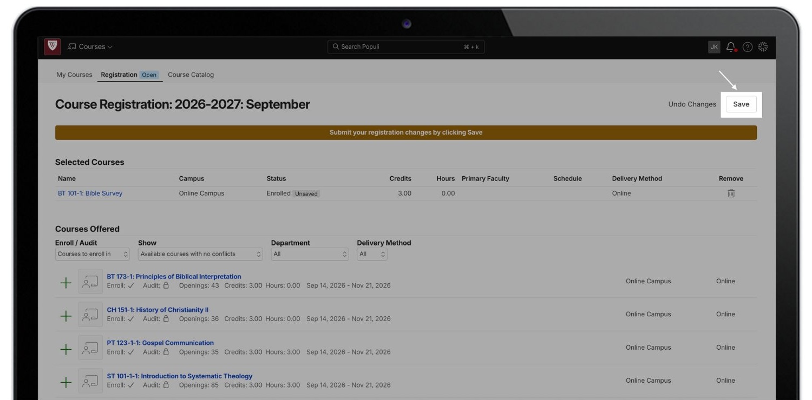Click Openings: 85 for ST 101-1-1

[199, 385]
